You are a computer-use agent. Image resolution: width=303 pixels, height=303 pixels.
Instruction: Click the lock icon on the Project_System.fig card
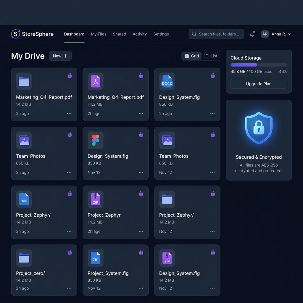[x=141, y=252]
